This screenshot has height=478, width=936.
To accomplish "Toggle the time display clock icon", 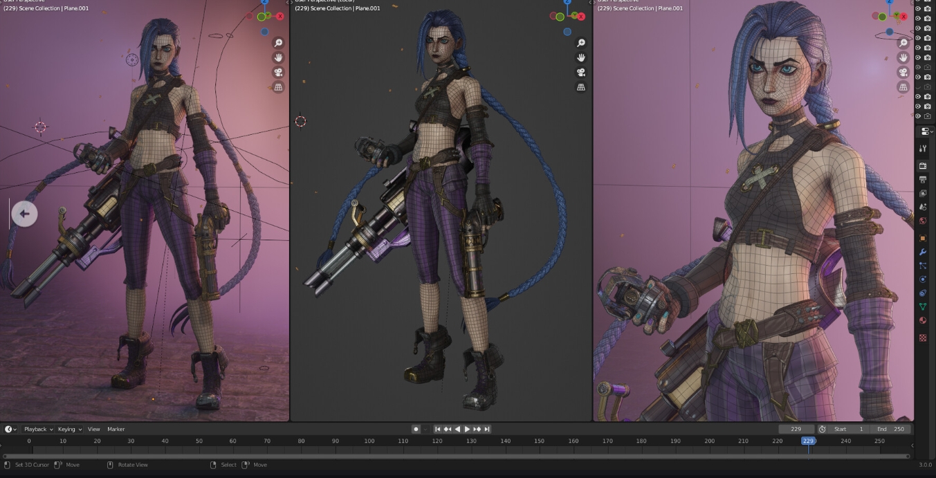I will coord(822,429).
